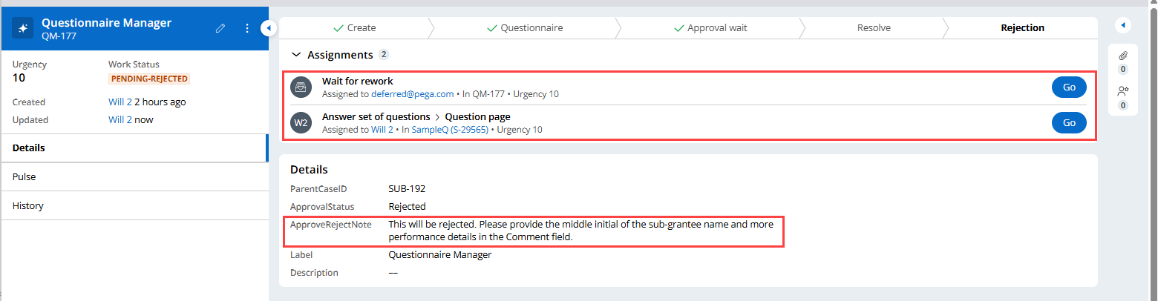
Task: Collapse the left summary panel arrow
Action: coord(269,28)
